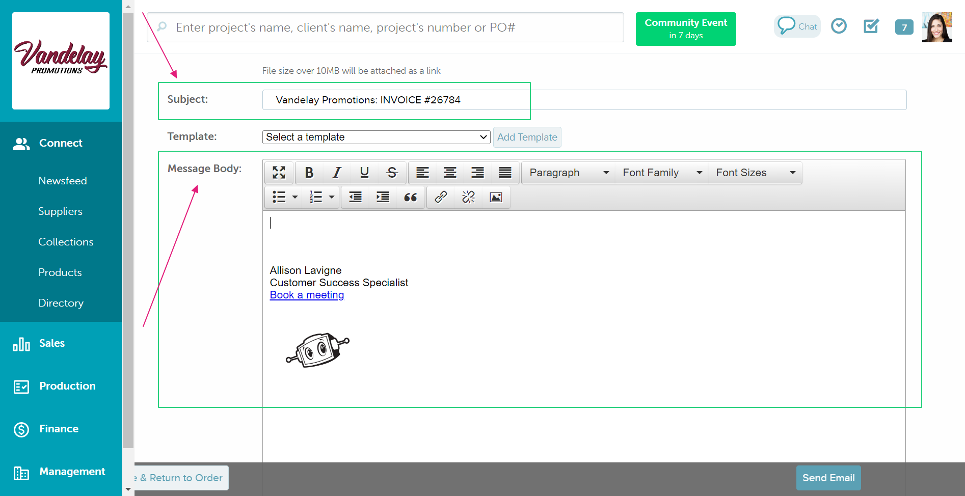This screenshot has width=965, height=496.
Task: Justify text alignment
Action: 505,173
